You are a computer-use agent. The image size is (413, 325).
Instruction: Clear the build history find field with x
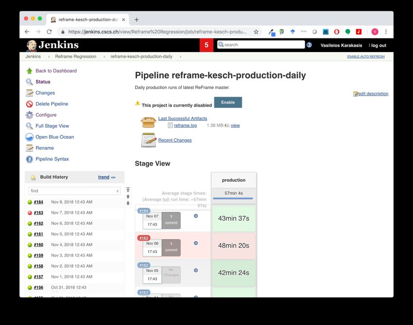[x=118, y=191]
